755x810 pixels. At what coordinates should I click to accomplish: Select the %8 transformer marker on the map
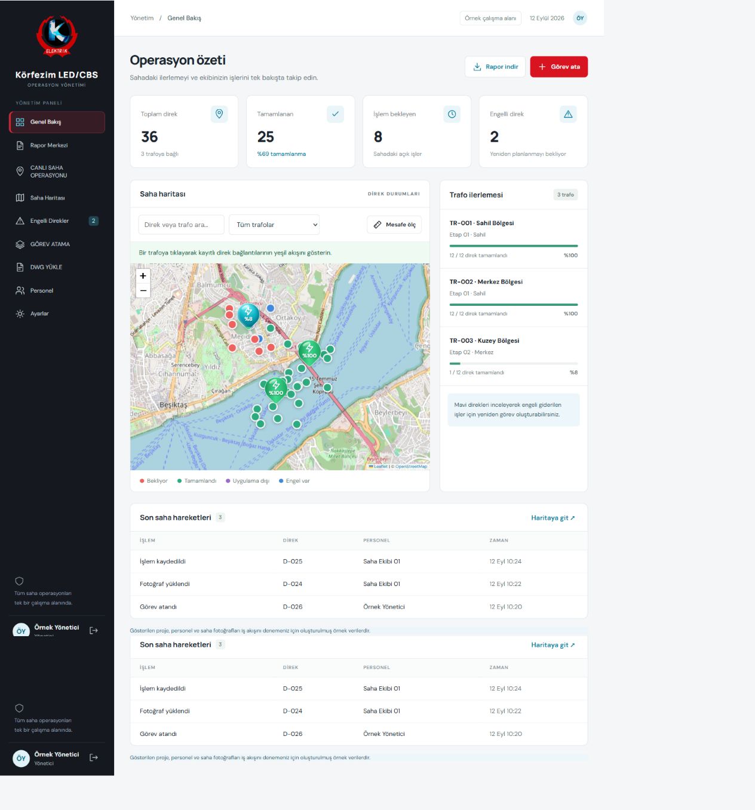(x=248, y=315)
